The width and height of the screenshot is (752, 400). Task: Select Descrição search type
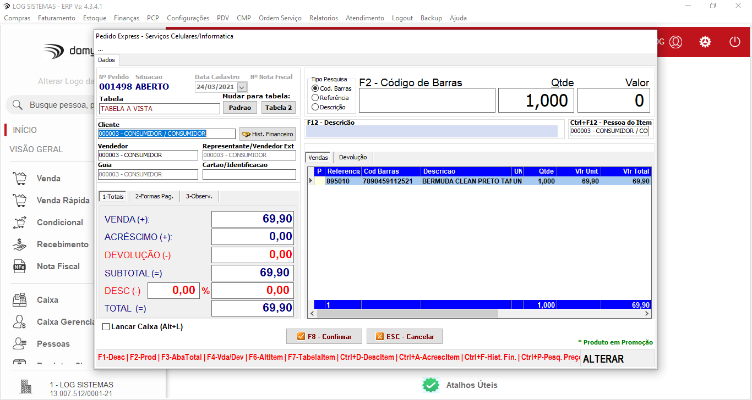point(315,107)
